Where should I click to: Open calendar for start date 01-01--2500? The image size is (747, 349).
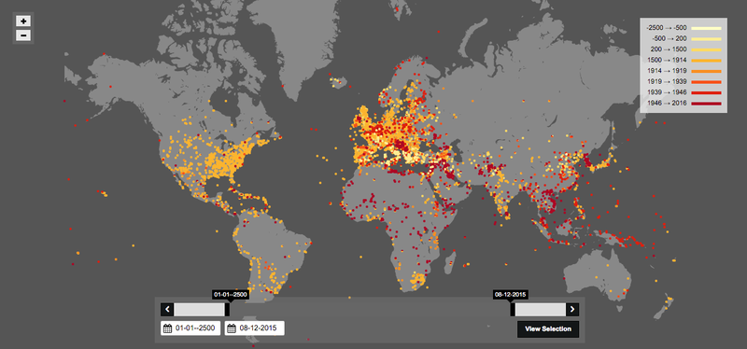coord(167,328)
